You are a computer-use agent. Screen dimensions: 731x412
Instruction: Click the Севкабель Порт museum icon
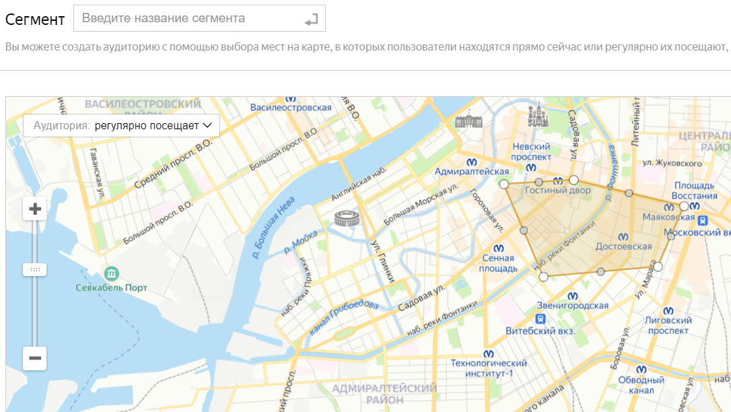tap(112, 273)
